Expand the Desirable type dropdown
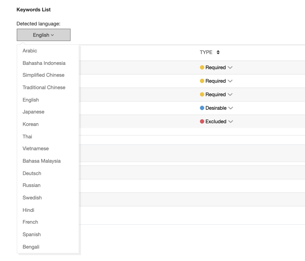This screenshot has width=305, height=261. point(230,108)
